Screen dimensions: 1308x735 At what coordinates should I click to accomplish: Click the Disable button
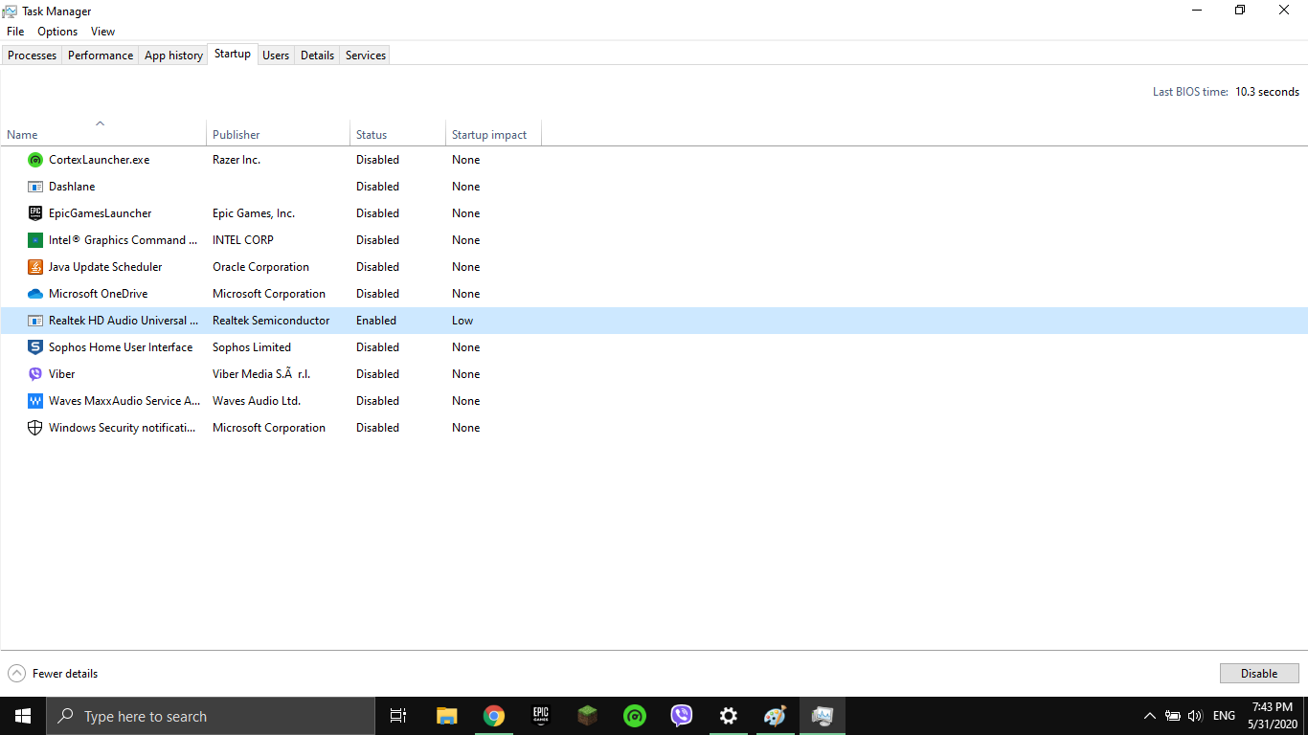[x=1259, y=674]
